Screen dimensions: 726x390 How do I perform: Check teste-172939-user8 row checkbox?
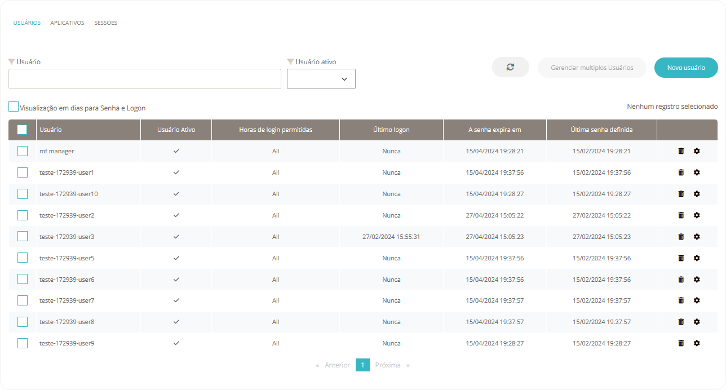(x=23, y=322)
